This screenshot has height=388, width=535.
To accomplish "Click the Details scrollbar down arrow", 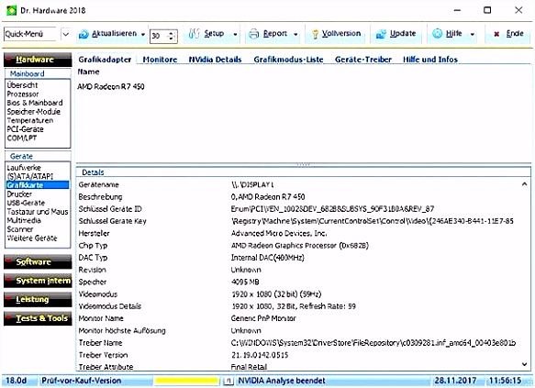I will [524, 364].
